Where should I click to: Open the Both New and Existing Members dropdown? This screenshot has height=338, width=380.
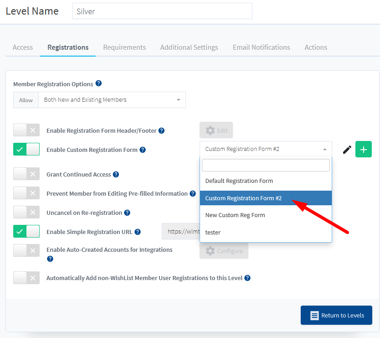pyautogui.click(x=112, y=100)
